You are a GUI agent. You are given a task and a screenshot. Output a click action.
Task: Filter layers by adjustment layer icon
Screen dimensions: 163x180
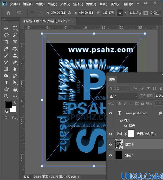coord(142,88)
